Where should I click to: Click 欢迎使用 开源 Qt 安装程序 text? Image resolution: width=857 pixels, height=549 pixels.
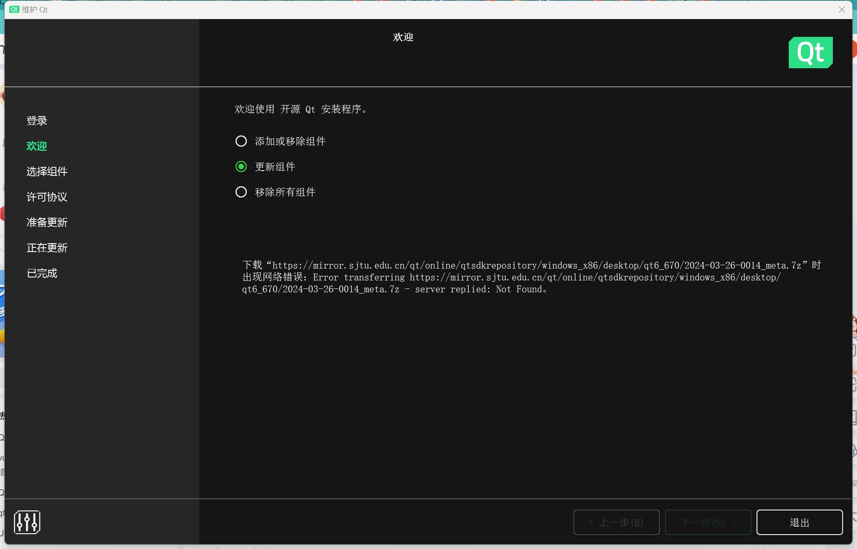301,109
